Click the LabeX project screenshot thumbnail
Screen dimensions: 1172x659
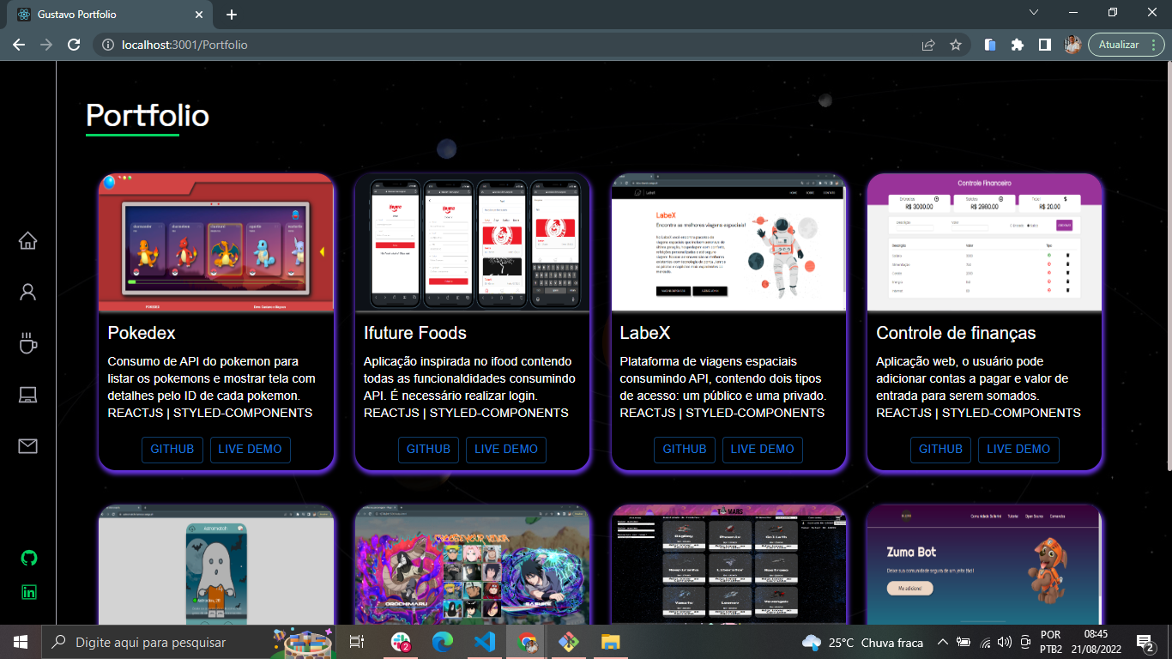click(x=728, y=243)
